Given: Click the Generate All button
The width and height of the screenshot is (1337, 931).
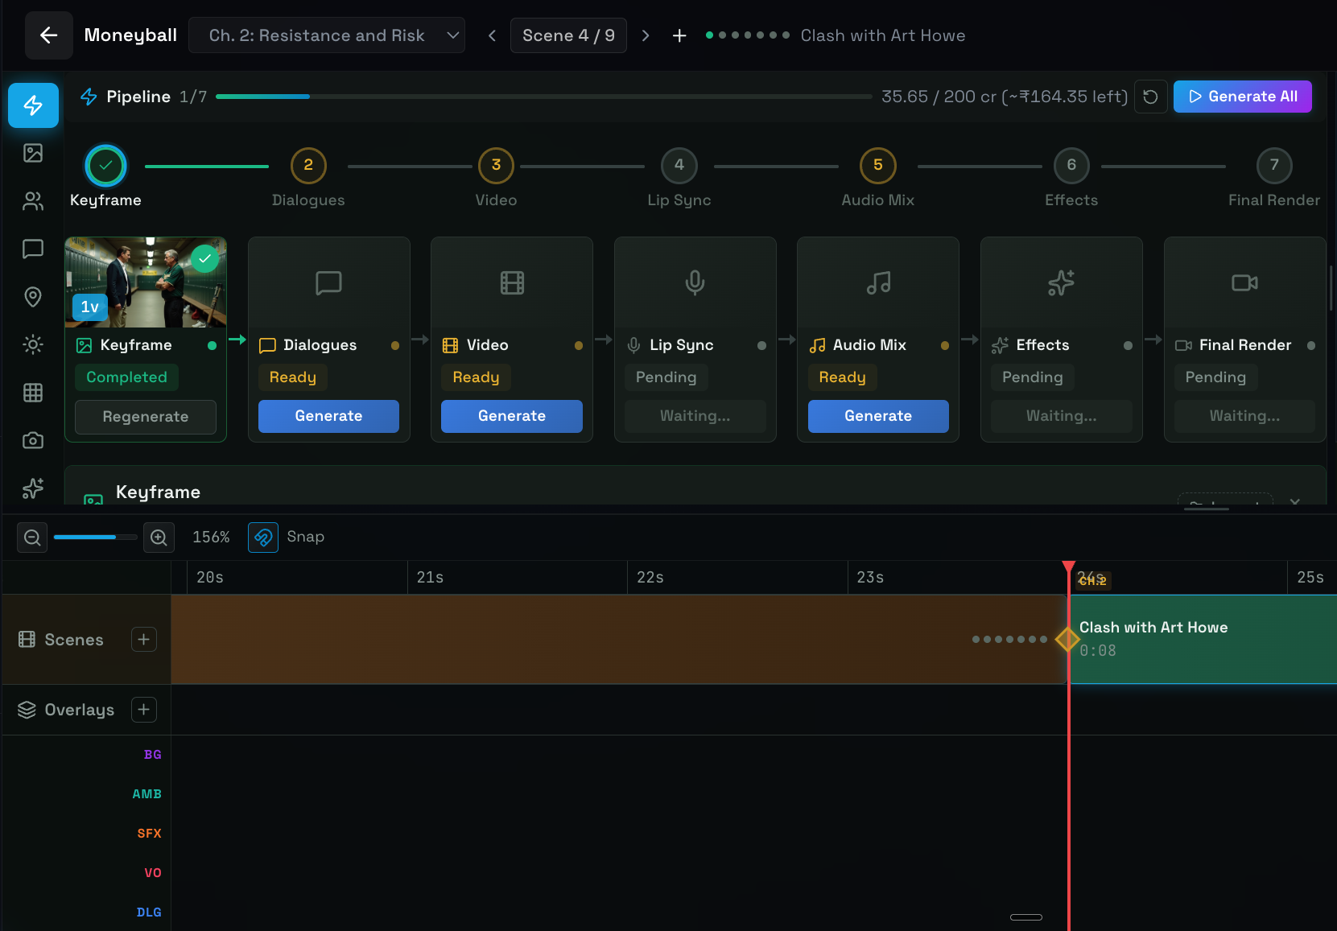Looking at the screenshot, I should [x=1243, y=97].
